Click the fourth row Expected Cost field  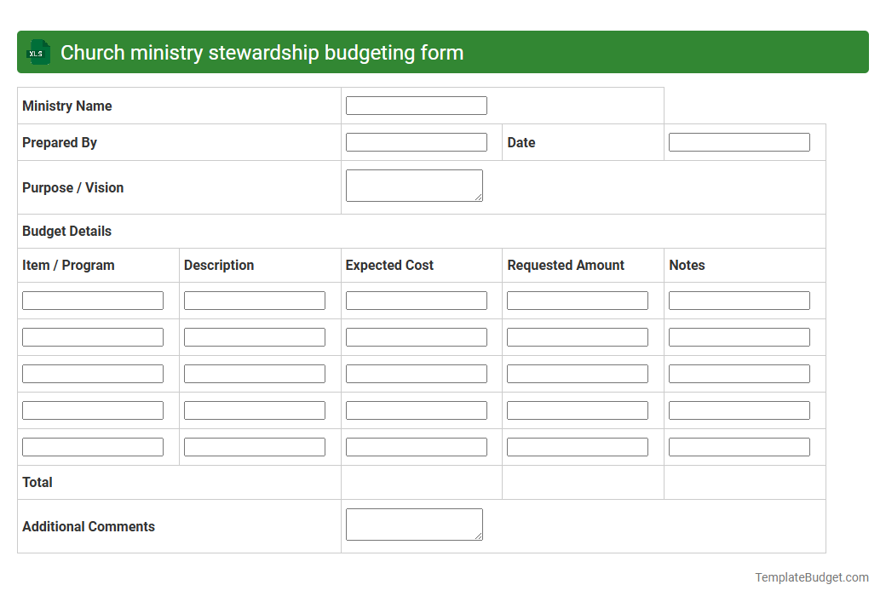tap(416, 410)
